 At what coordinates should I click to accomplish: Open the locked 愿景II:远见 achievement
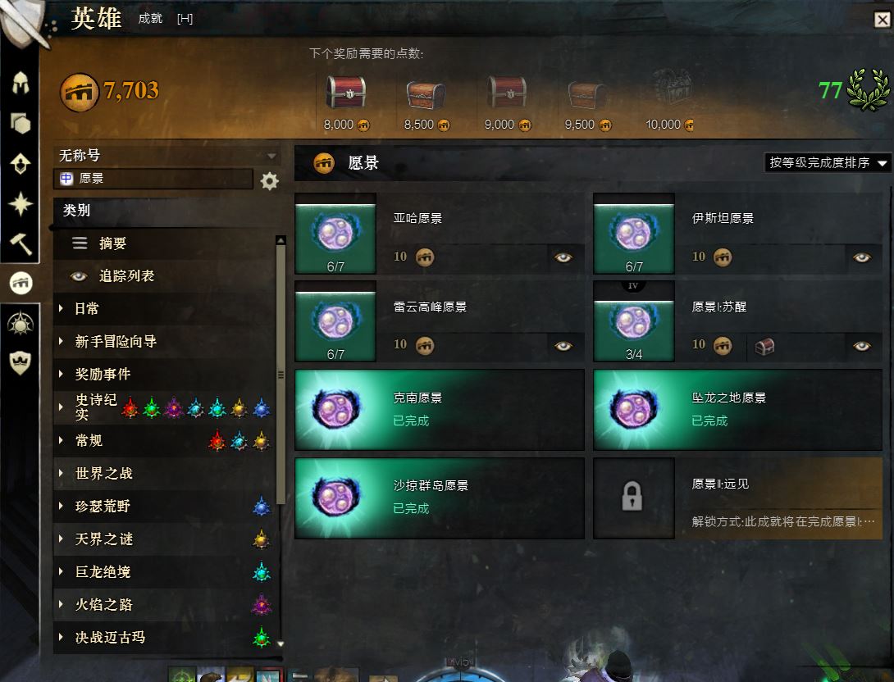pos(738,498)
